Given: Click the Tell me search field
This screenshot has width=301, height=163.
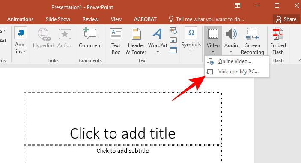Looking at the screenshot, I should 206,19.
